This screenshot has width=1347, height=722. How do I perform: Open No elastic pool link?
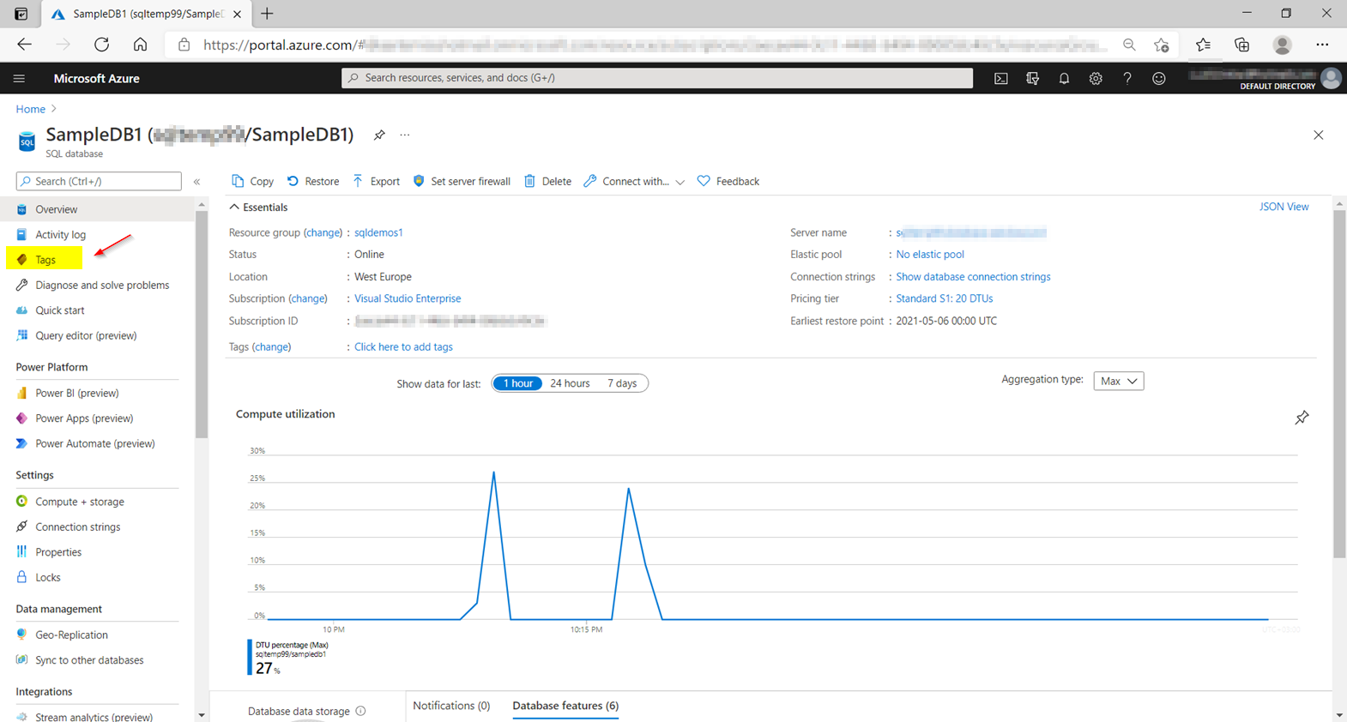[930, 255]
